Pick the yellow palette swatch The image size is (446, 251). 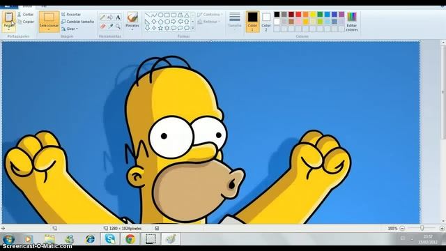pyautogui.click(x=313, y=14)
